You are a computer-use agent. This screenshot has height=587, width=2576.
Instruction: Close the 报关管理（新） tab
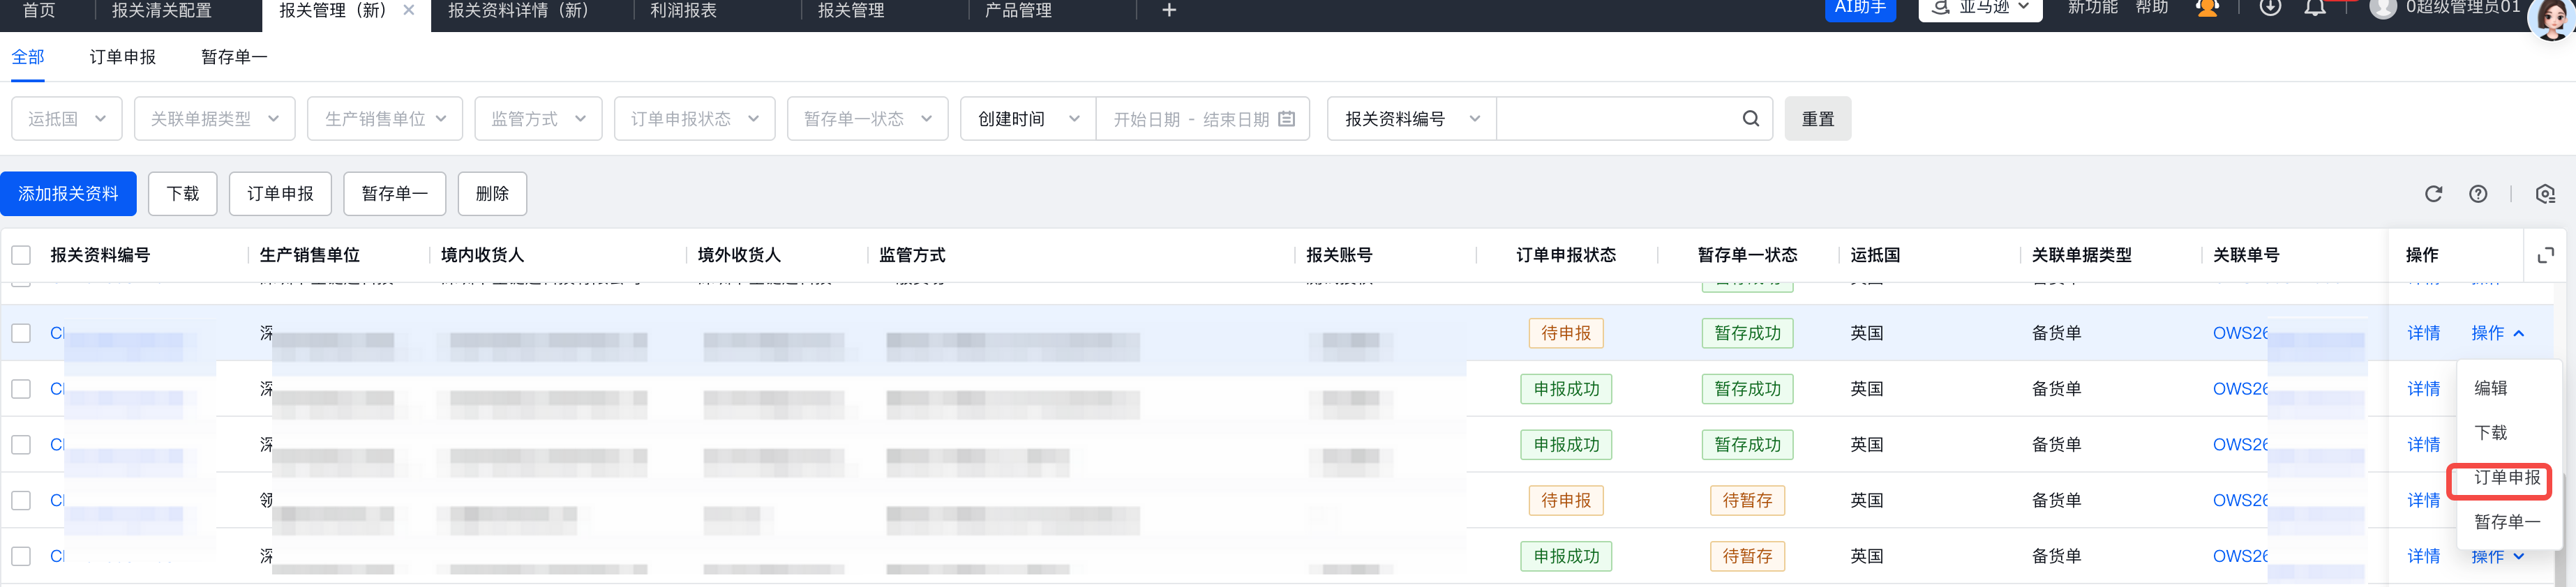click(x=408, y=10)
